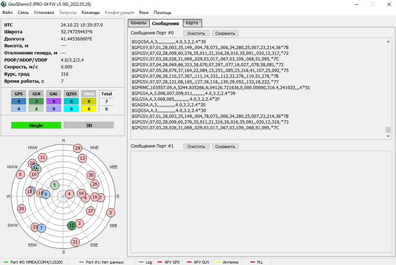This screenshot has width=396, height=265.
Task: Switch to the Каналы tab
Action: [x=138, y=23]
